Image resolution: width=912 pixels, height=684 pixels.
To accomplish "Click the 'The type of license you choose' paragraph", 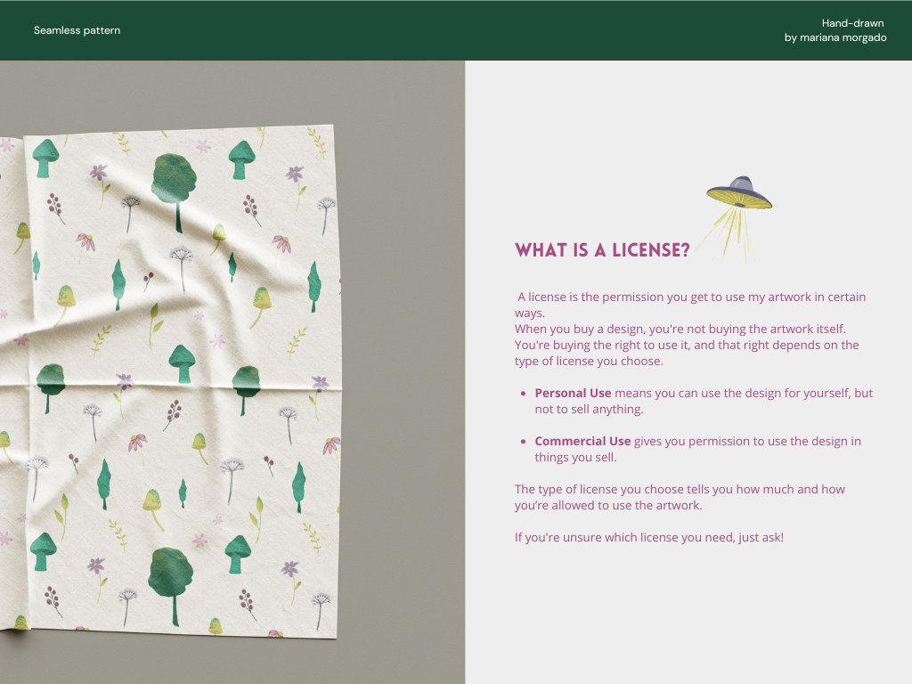I will (680, 497).
